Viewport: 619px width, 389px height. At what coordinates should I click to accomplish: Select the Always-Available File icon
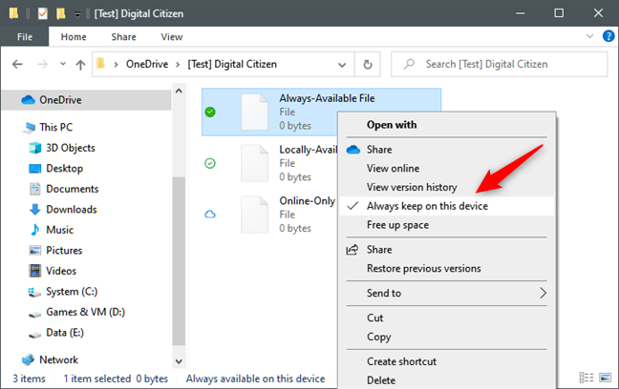point(255,112)
